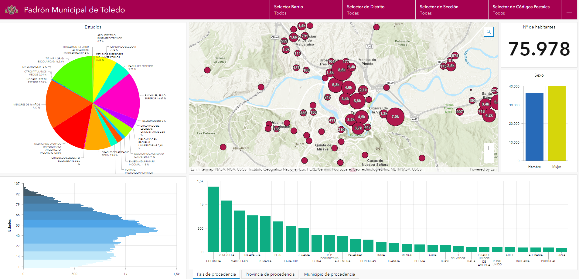Click the Toledo coat of arms logo
The image size is (579, 279).
click(12, 10)
